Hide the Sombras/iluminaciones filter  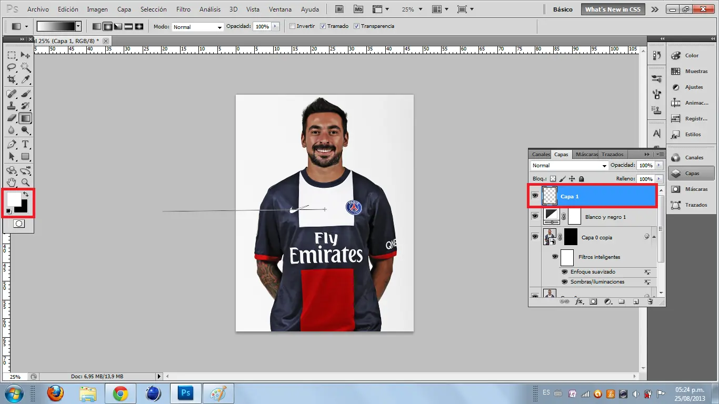point(565,282)
